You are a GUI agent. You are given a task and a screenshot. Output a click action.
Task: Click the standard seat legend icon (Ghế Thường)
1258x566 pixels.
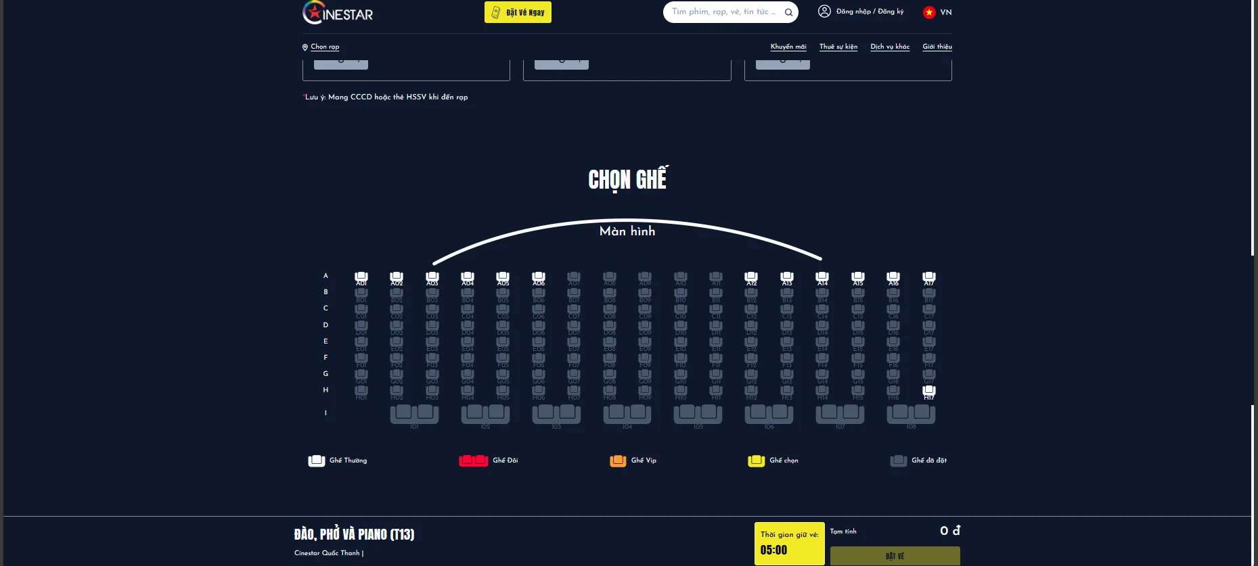317,461
